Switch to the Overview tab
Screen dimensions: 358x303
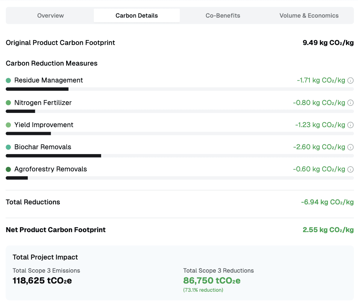pos(50,15)
